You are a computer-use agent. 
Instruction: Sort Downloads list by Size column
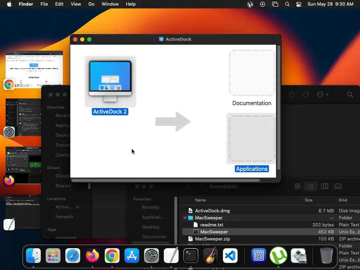(x=308, y=200)
